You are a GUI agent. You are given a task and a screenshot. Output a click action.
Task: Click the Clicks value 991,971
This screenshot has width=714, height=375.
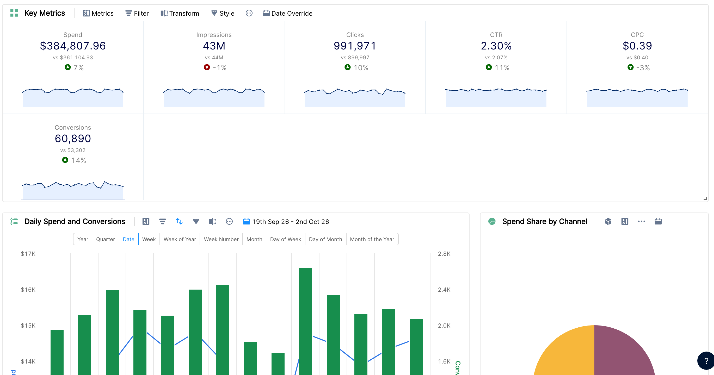click(355, 46)
